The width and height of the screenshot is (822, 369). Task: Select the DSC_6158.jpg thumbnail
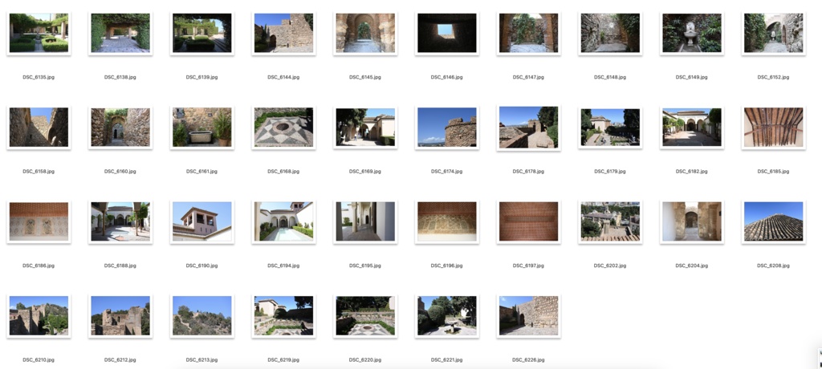(x=39, y=128)
